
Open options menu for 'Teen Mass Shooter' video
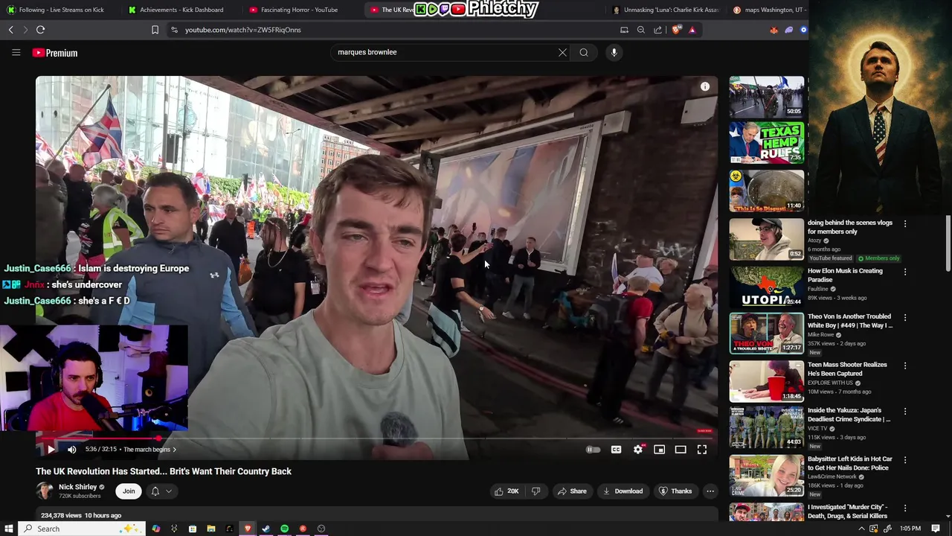click(x=905, y=366)
